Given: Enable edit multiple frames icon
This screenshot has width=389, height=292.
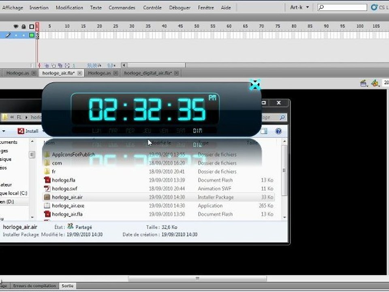Looking at the screenshot, I should click(x=60, y=66).
